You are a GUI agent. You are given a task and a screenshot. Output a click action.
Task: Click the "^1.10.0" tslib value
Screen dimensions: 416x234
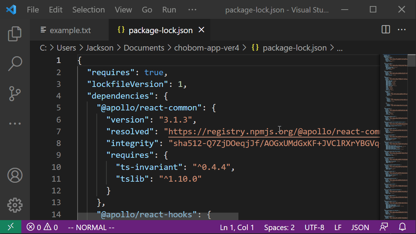pyautogui.click(x=180, y=179)
